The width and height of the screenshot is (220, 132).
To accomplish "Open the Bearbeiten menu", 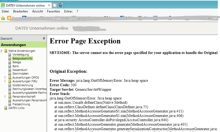I will [x=20, y=11].
